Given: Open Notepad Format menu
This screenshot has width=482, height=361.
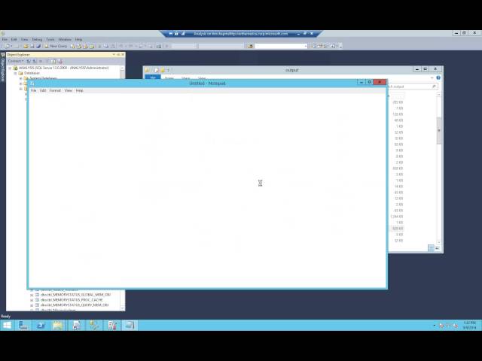Looking at the screenshot, I should click(x=55, y=90).
